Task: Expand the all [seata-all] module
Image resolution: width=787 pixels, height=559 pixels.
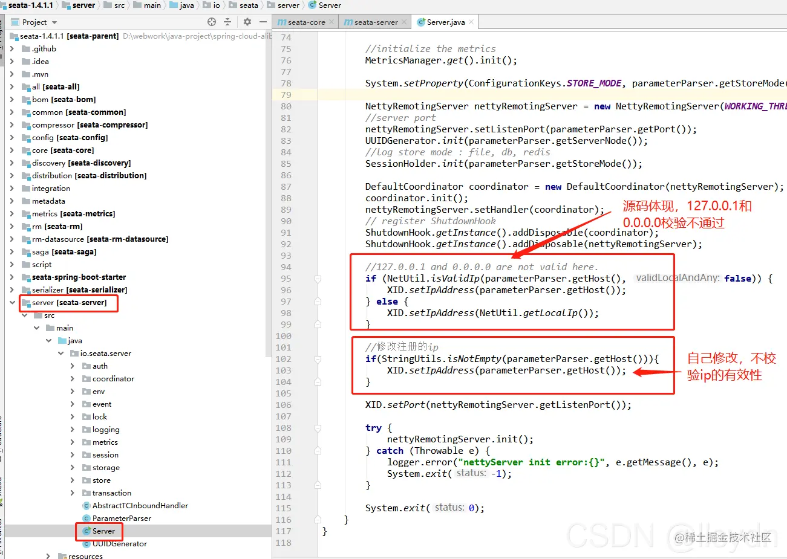Action: (x=12, y=87)
